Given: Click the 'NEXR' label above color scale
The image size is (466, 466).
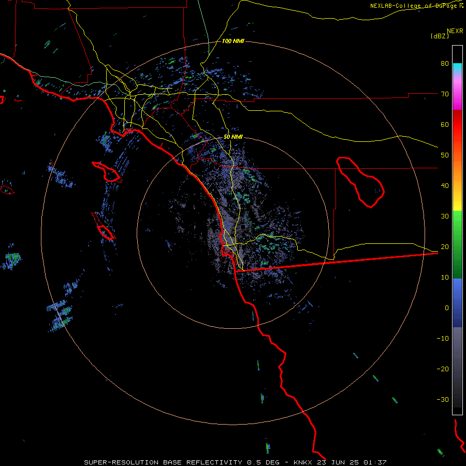Looking at the screenshot, I should coord(455,31).
